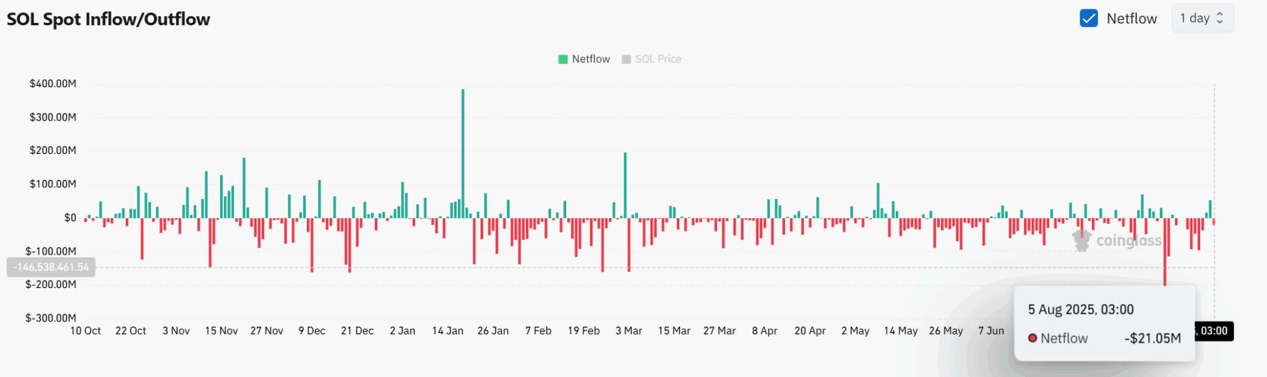This screenshot has width=1267, height=377.
Task: Click the green Netflow legend square
Action: coord(563,59)
